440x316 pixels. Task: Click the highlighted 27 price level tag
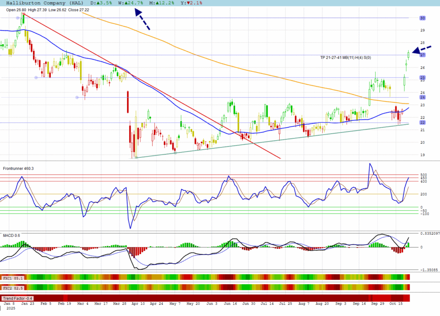(422, 55)
